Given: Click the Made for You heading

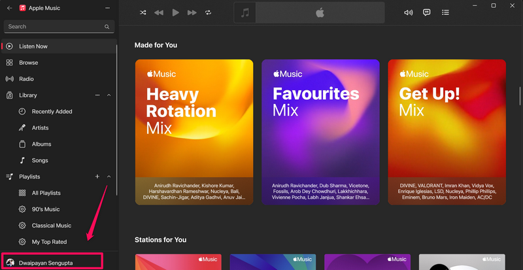Looking at the screenshot, I should pos(156,45).
